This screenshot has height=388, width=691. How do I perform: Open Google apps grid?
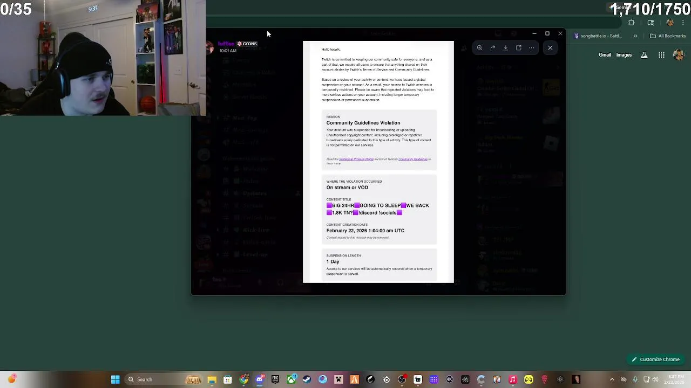pyautogui.click(x=661, y=55)
